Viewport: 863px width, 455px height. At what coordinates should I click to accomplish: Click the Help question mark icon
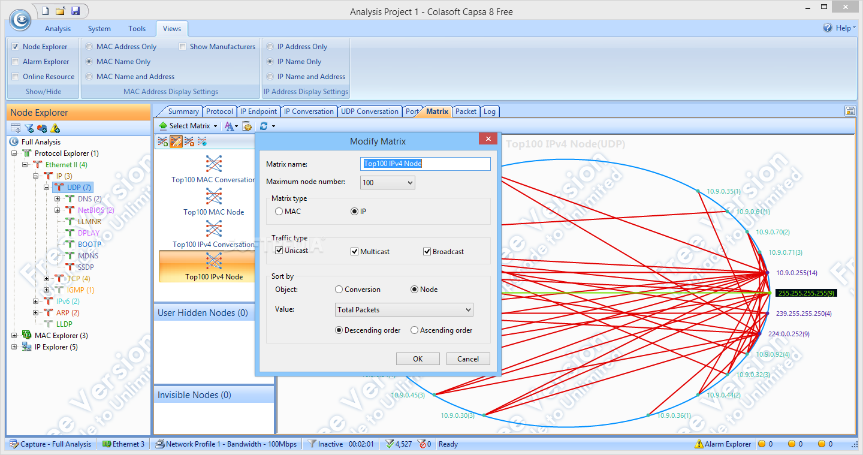click(828, 28)
